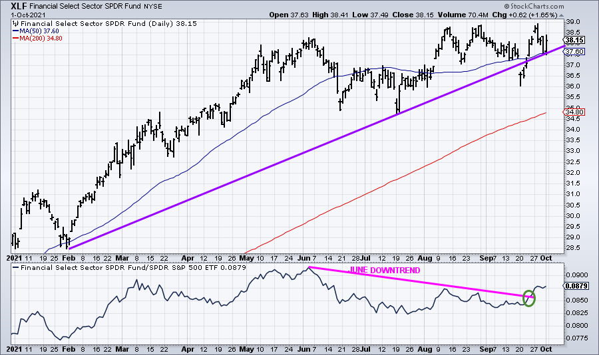
Task: Click May on the lower ratio panel axis
Action: 247,349
